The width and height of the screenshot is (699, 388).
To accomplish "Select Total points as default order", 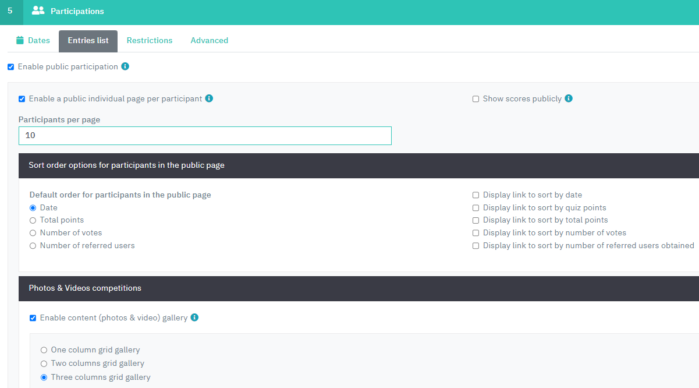I will click(x=33, y=220).
